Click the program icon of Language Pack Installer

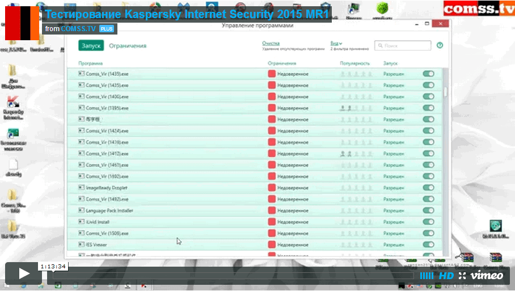(x=82, y=211)
